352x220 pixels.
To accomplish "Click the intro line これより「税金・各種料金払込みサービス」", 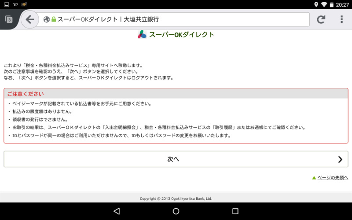I will point(73,66).
